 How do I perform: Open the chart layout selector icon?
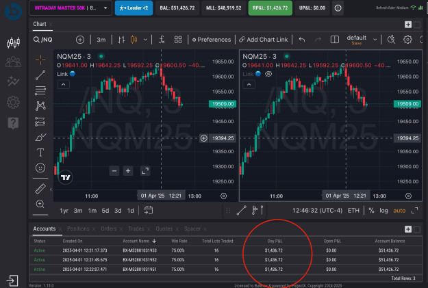point(335,40)
